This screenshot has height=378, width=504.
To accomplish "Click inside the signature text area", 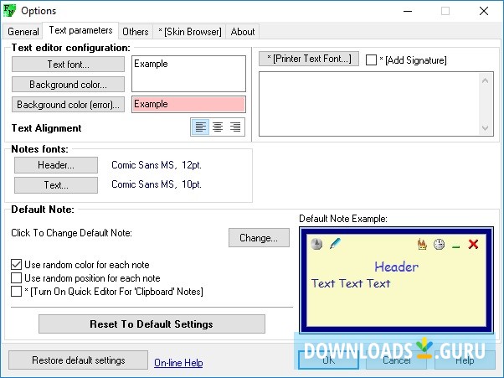I will 369,104.
